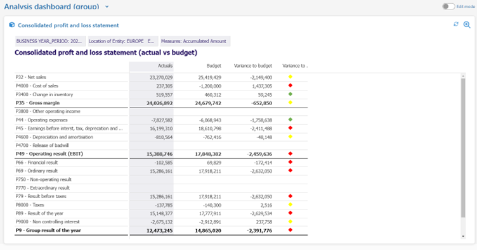Open the zoom magnifier icon of the panel
The image size is (477, 250).
467,25
